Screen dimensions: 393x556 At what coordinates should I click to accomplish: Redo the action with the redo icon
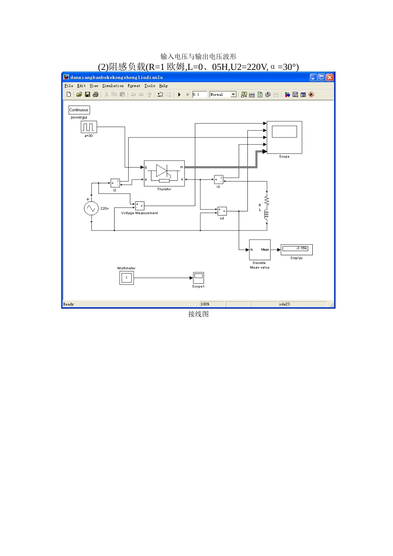[x=168, y=95]
